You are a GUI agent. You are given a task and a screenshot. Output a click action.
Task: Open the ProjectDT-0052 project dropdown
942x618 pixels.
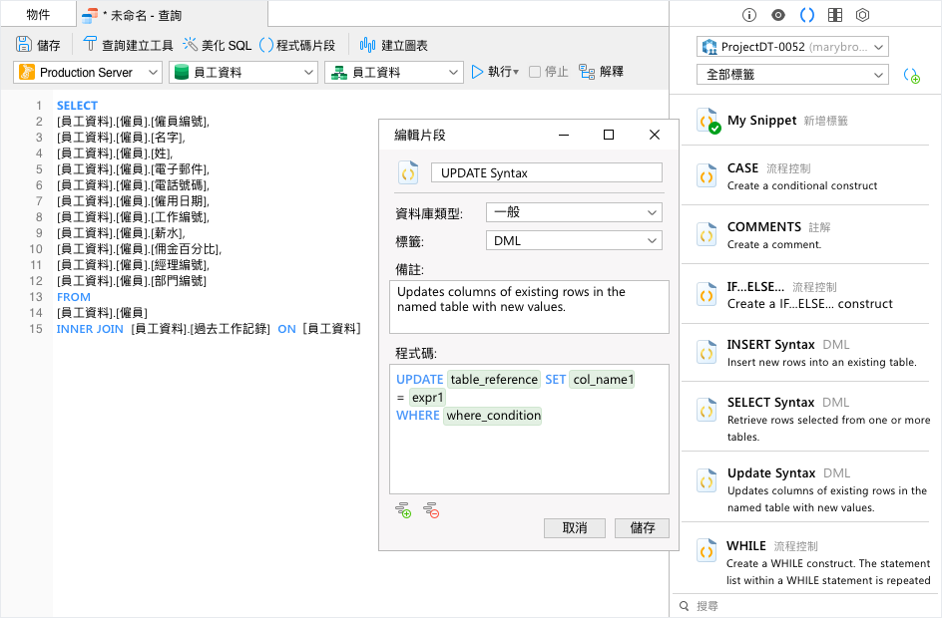792,47
